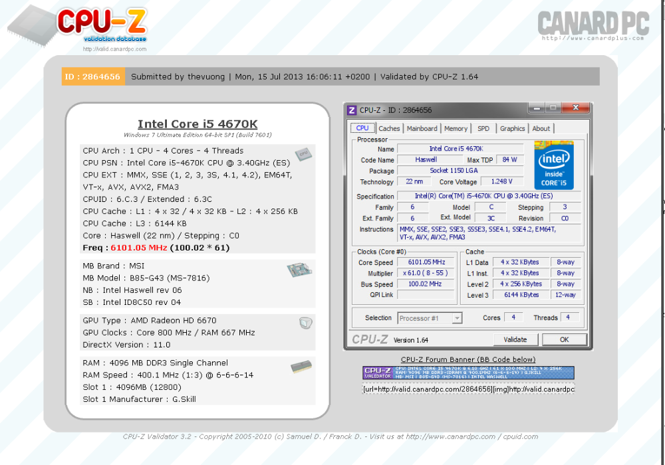Click the Level 2 4 x 256 KBytes field
The width and height of the screenshot is (665, 465).
point(521,284)
